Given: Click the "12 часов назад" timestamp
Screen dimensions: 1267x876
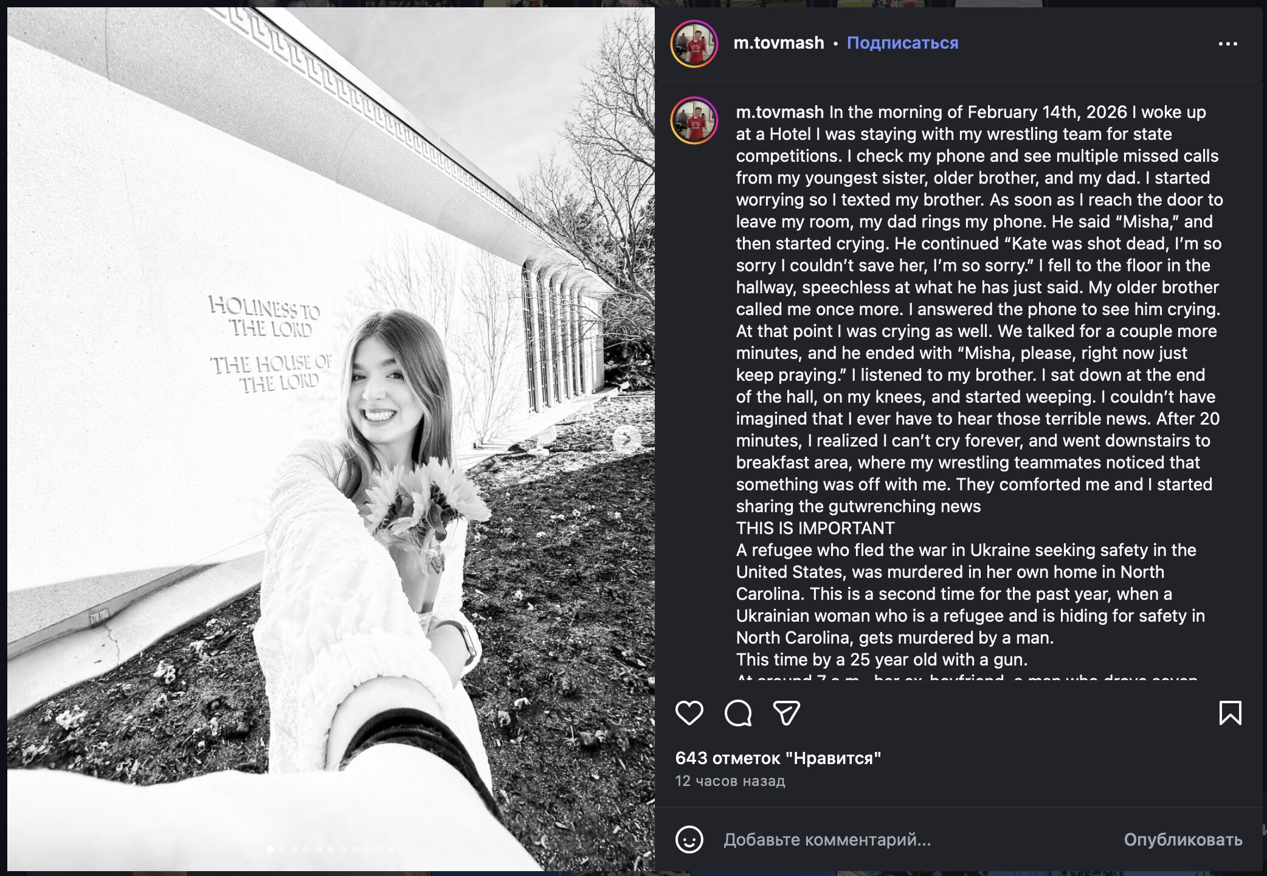Looking at the screenshot, I should (730, 781).
